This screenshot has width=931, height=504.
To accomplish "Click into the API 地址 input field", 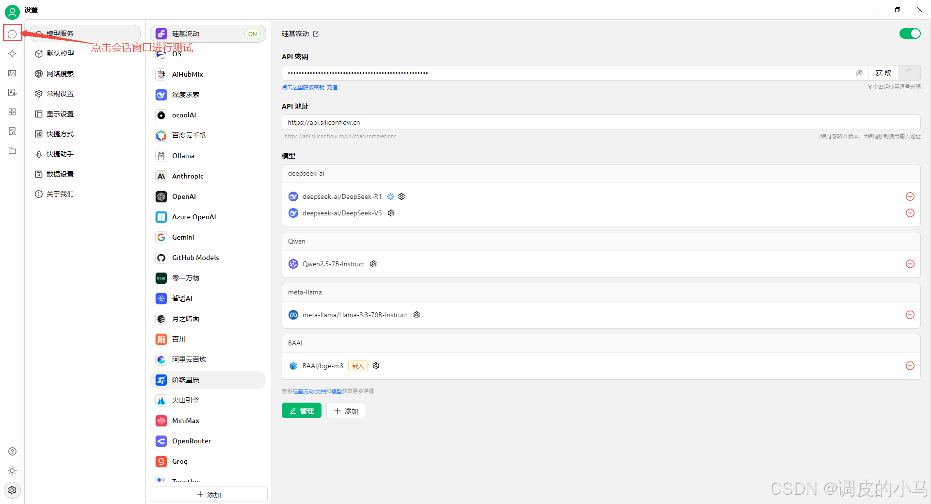I will 601,122.
